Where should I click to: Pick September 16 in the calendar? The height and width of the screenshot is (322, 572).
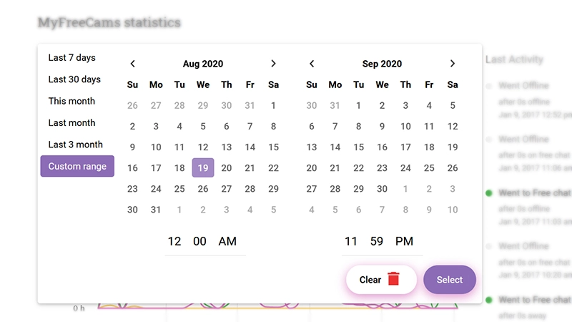382,147
